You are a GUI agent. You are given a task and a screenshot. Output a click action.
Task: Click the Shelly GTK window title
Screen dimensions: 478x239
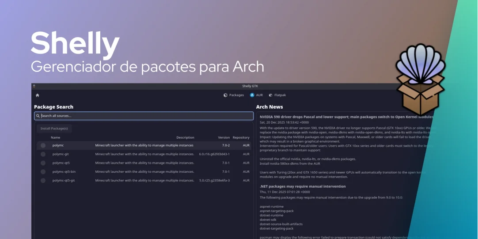coord(250,86)
